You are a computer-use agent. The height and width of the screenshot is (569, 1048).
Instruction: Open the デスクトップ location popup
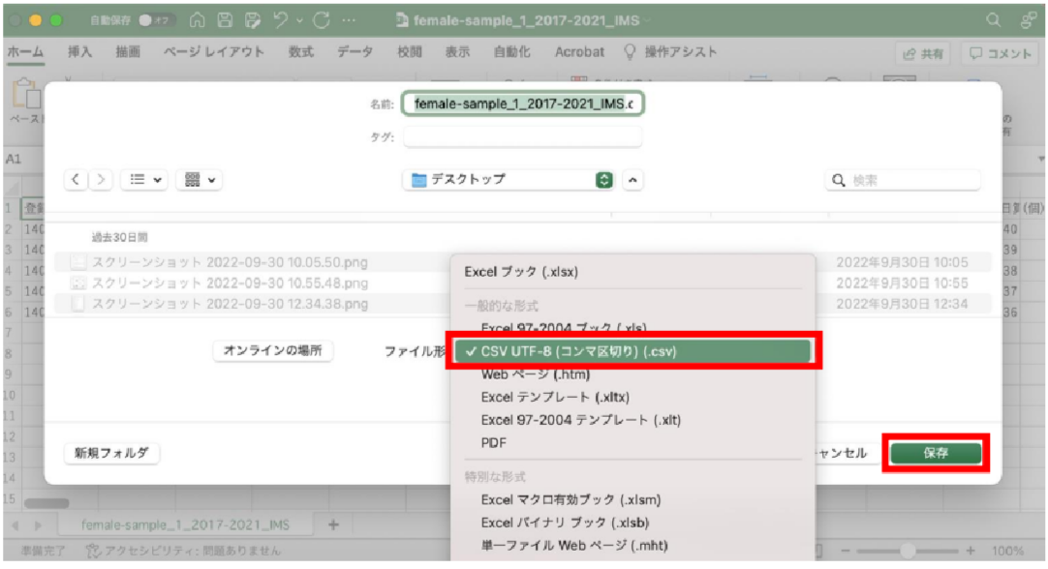(x=509, y=180)
